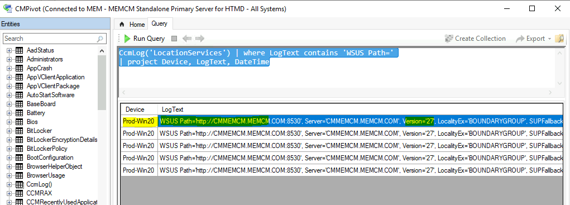
Task: Sort by the Device column header
Action: click(139, 109)
